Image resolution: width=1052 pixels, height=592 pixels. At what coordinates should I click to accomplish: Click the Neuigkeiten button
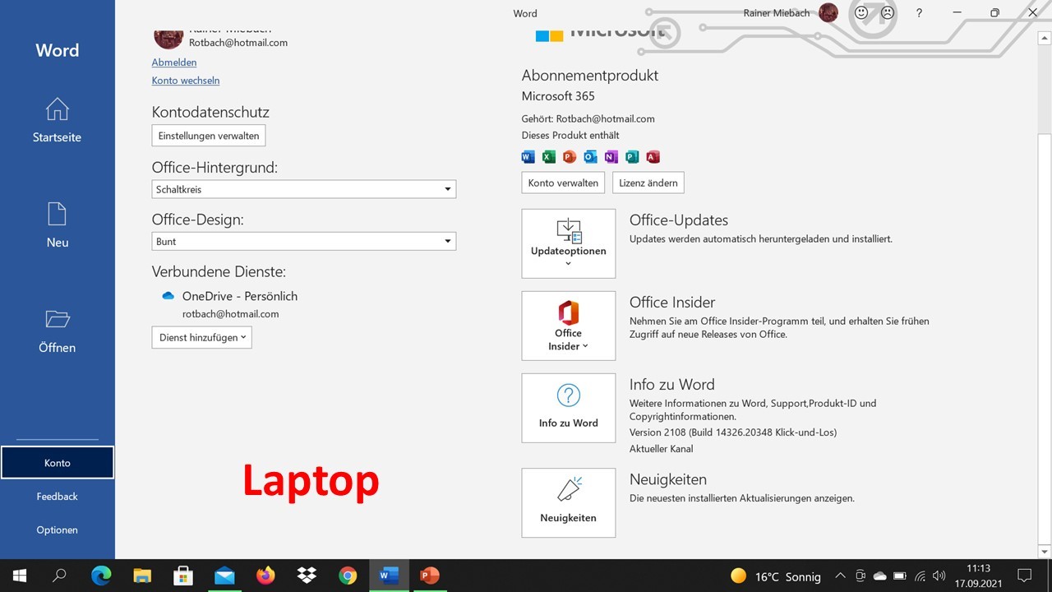click(x=569, y=502)
